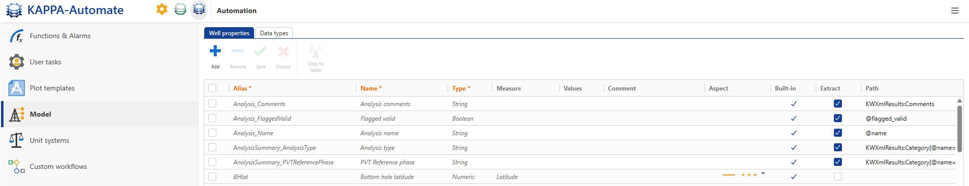Click the Unit systems scale icon
Image resolution: width=969 pixels, height=186 pixels.
click(x=16, y=140)
